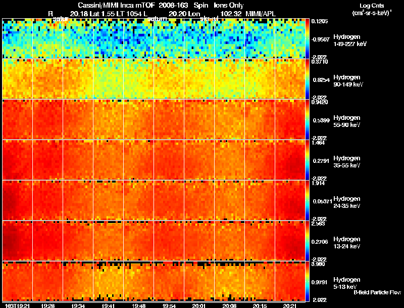Click the 'B-field Particle Flow' caption

(x=377, y=292)
